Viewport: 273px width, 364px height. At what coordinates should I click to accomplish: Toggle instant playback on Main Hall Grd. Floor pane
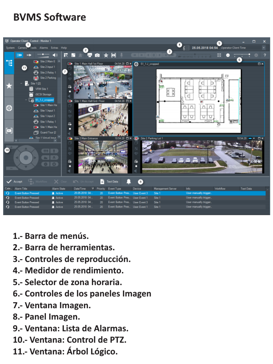70,124
